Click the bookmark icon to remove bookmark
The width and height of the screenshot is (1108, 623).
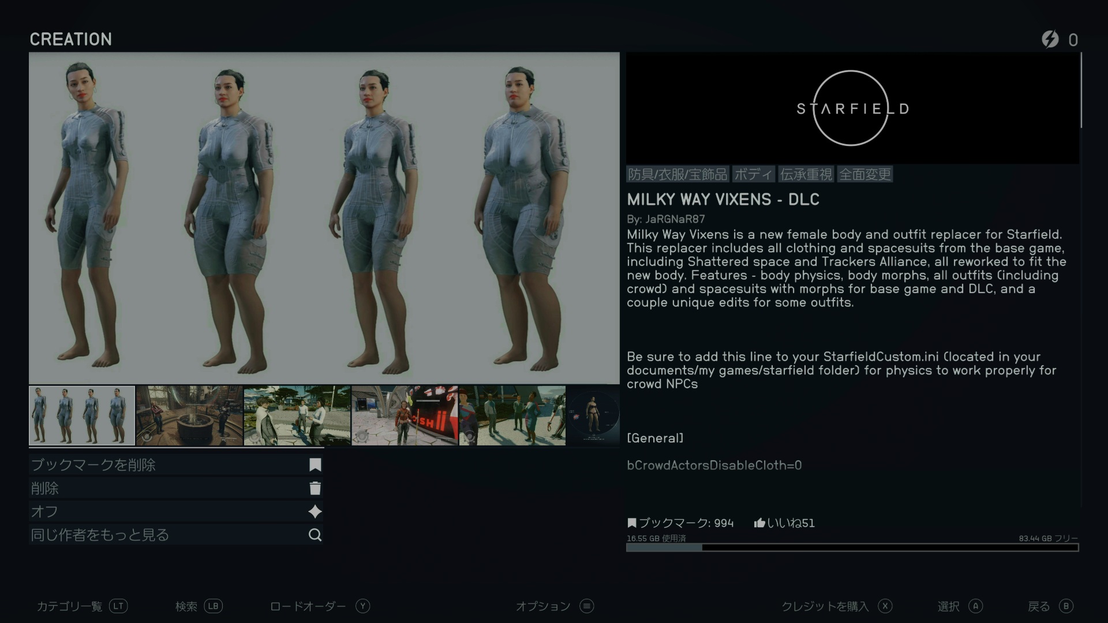[315, 465]
